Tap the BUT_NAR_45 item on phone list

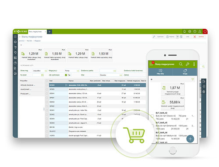click(173, 126)
